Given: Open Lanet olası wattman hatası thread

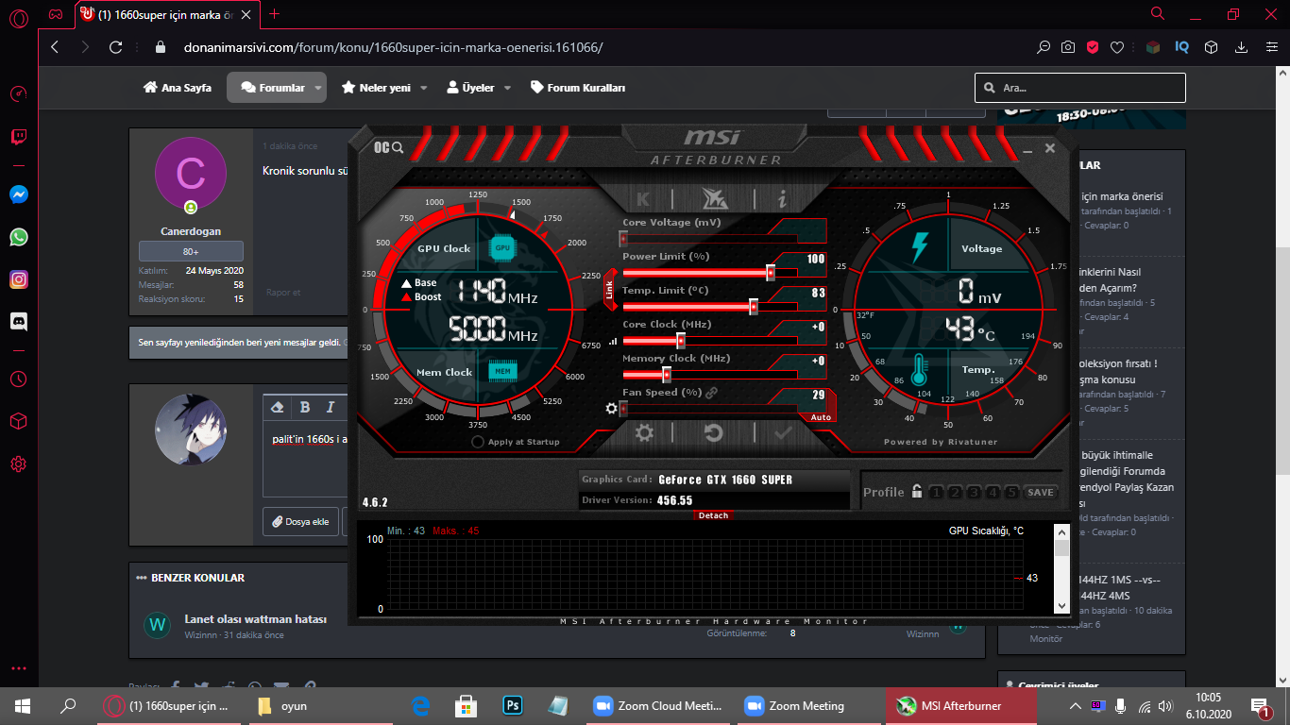Looking at the screenshot, I should [256, 619].
